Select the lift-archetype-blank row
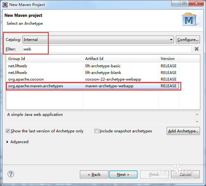The height and width of the screenshot is (186, 206). click(x=93, y=73)
